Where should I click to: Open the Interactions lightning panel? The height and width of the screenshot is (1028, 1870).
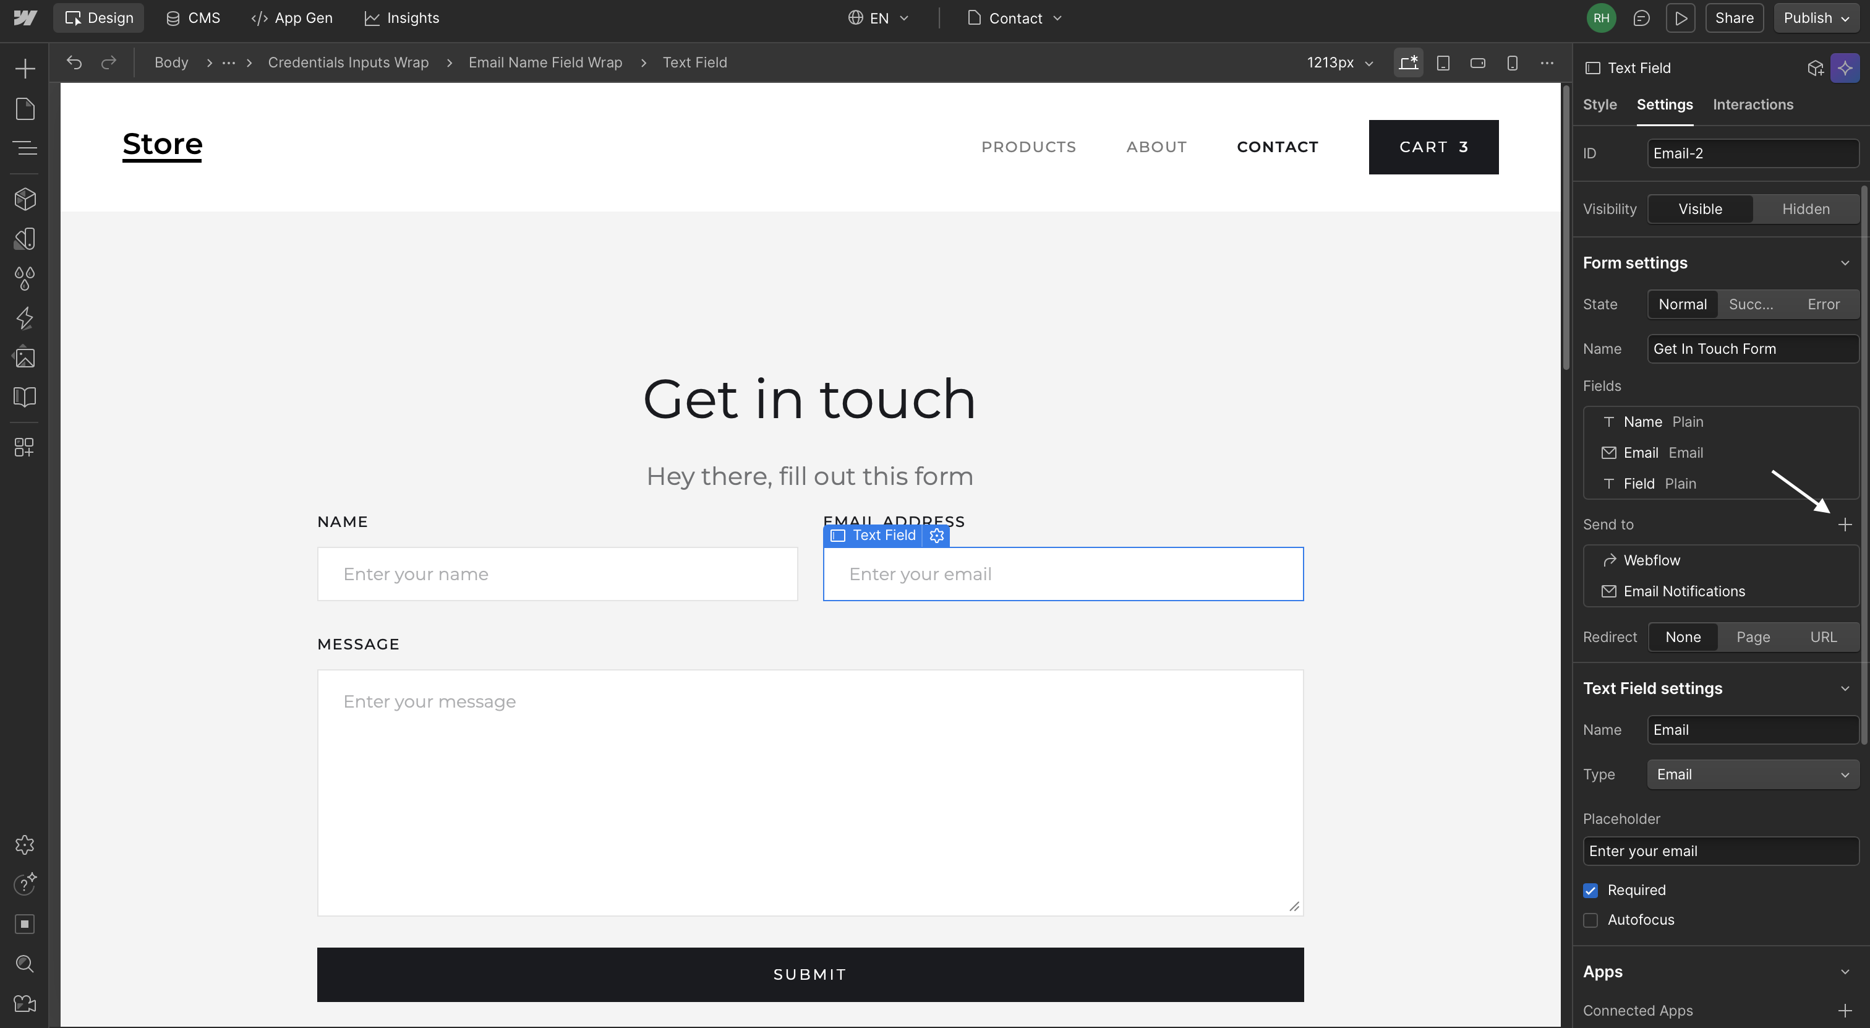pyautogui.click(x=25, y=318)
